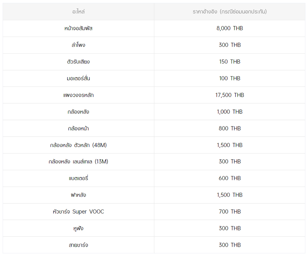
Task: Select the ลำโพง row label
Action: (78, 45)
